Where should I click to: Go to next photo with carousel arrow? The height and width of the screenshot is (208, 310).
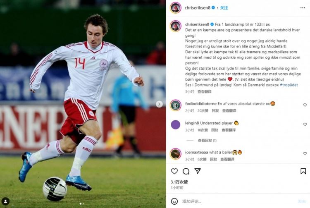point(159,104)
